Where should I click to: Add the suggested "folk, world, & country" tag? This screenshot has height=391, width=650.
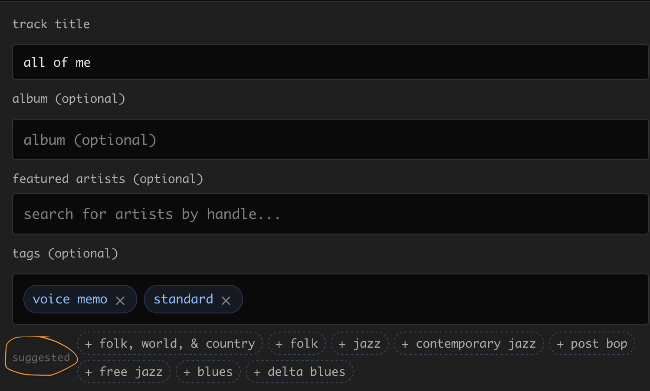coord(170,344)
